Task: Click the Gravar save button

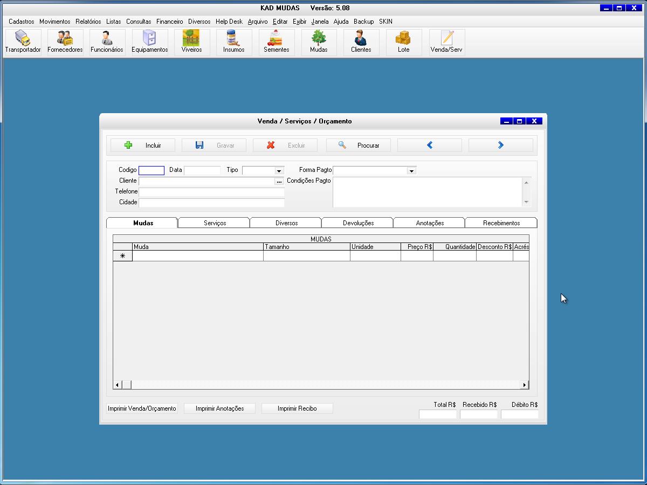Action: [214, 145]
